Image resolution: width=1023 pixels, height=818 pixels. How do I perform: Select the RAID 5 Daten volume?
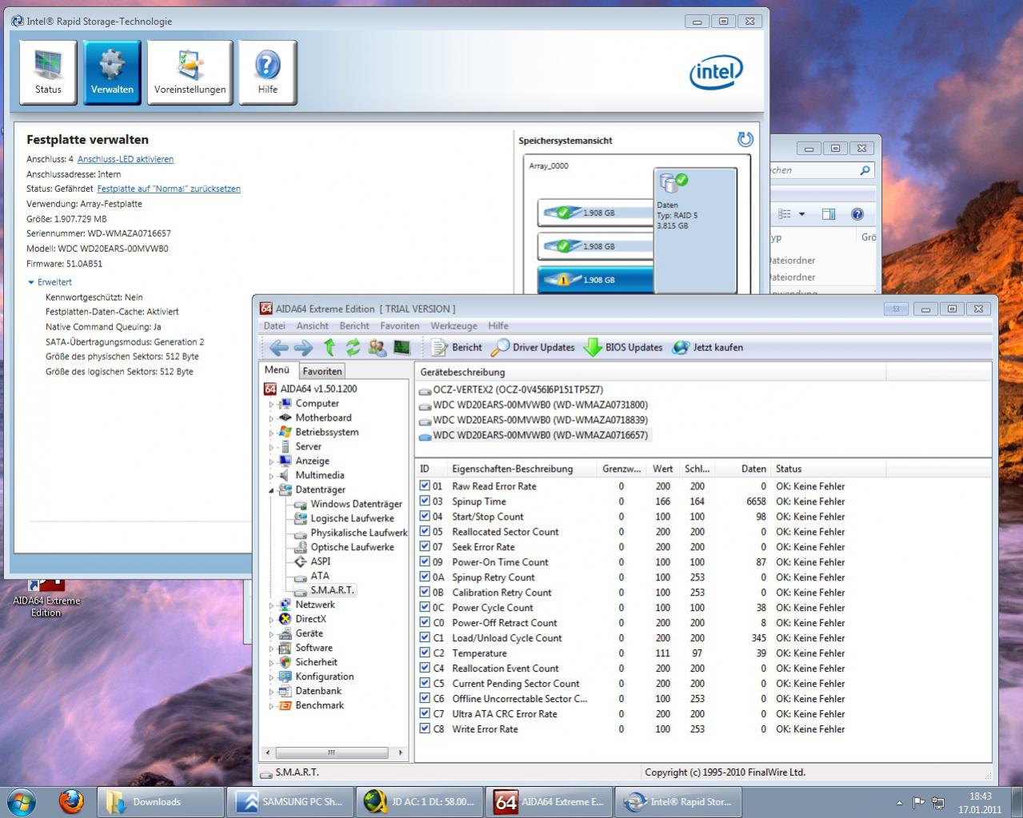click(x=695, y=230)
